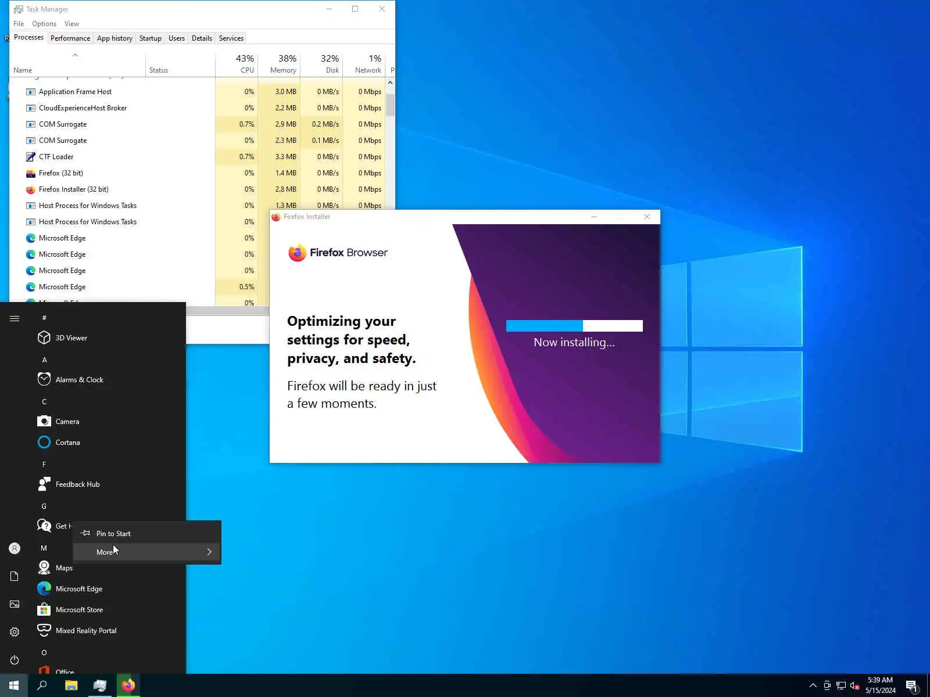Image resolution: width=930 pixels, height=697 pixels.
Task: Click the Firefox install progress bar
Action: pyautogui.click(x=574, y=326)
